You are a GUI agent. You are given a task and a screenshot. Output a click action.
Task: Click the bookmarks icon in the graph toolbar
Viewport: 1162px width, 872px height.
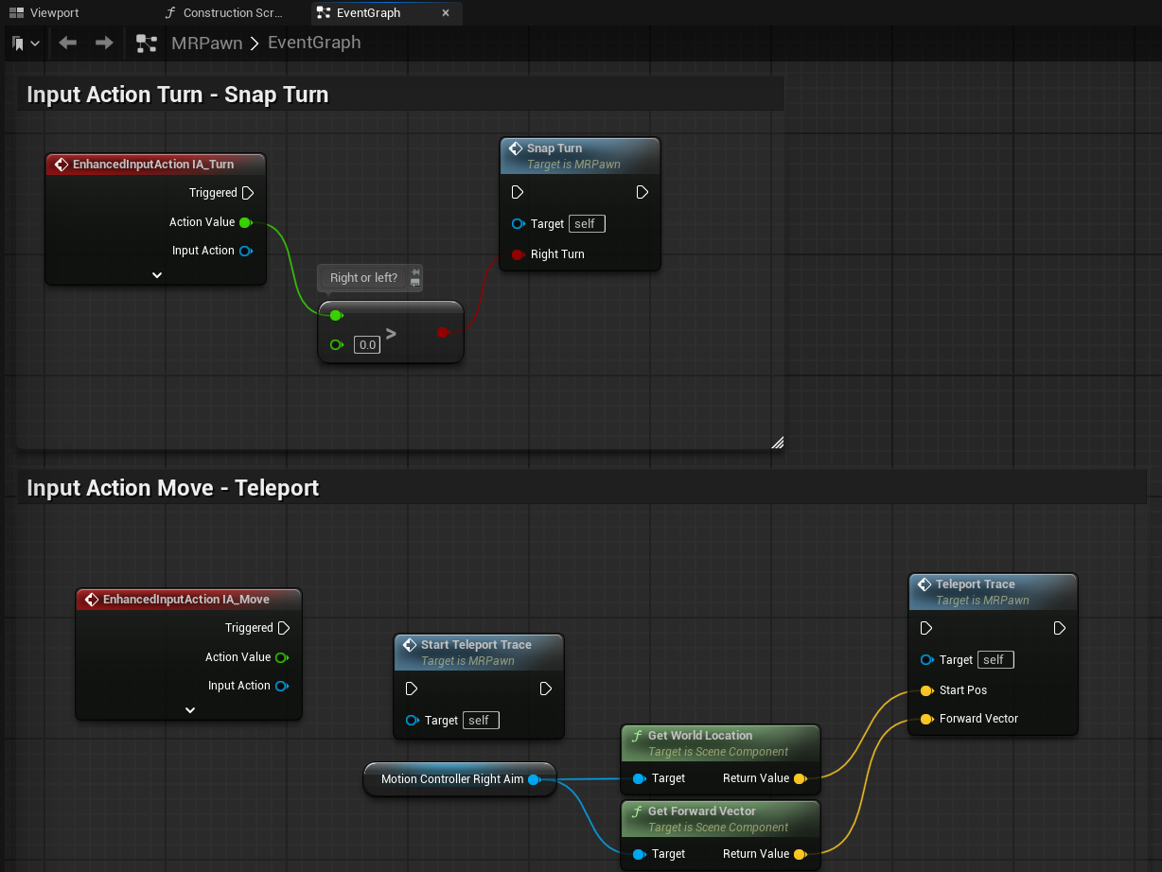18,44
